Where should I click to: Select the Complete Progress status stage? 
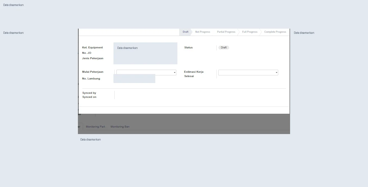[275, 32]
